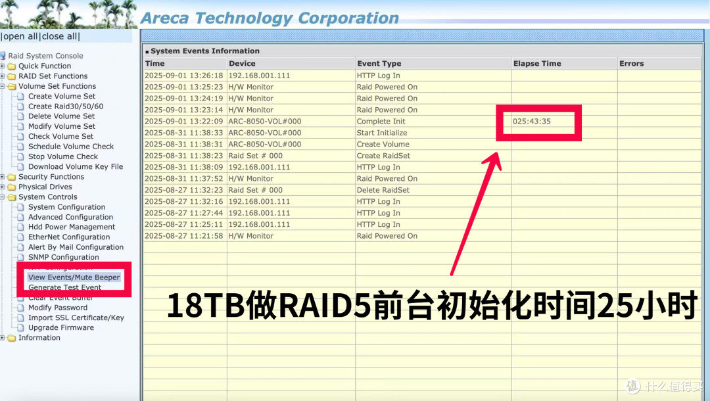Collapse the System Controls tree node

point(2,197)
